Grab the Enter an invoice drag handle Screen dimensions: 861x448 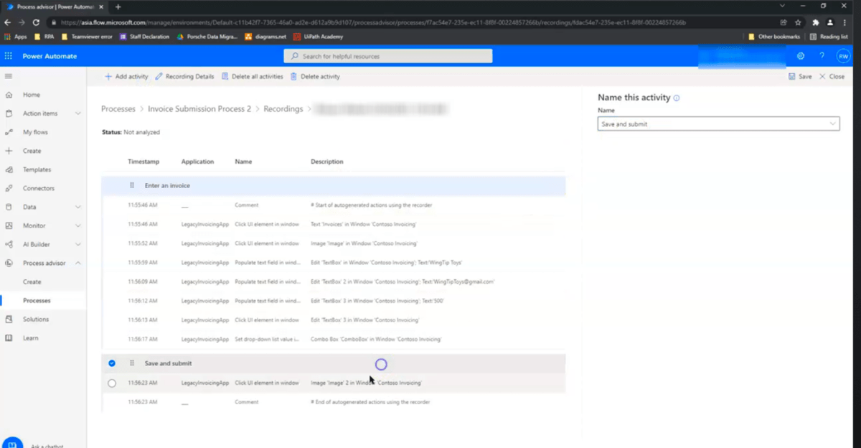click(132, 185)
